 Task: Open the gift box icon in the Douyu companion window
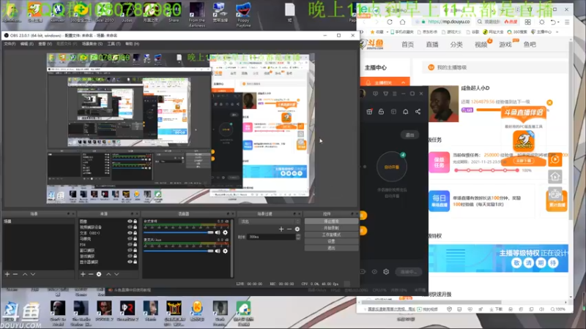coord(369,112)
